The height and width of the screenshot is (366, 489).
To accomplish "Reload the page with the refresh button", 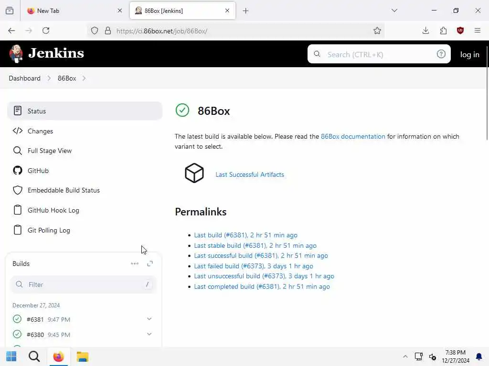I will (46, 30).
